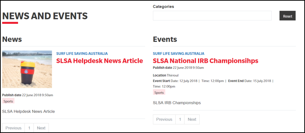Click Event End Date: 15 July 2018
The width and height of the screenshot is (305, 133).
[249, 81]
